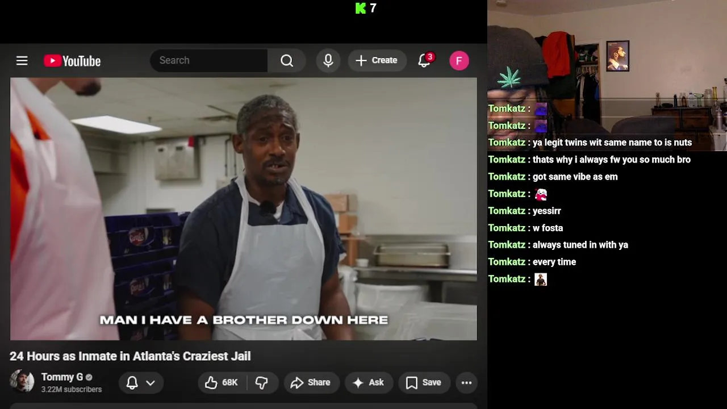Viewport: 727px width, 409px height.
Task: Open notifications bell with 3 badge
Action: coord(424,60)
